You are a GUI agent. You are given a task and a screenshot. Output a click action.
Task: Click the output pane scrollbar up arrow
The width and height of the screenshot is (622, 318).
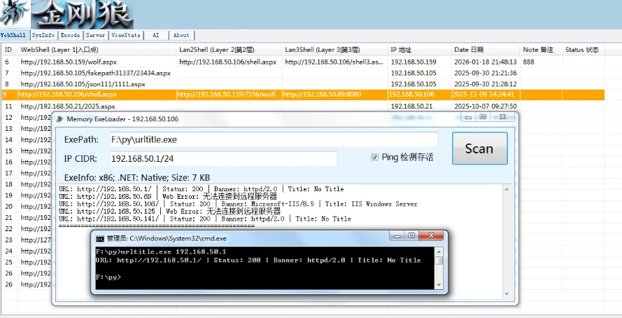coord(507,189)
